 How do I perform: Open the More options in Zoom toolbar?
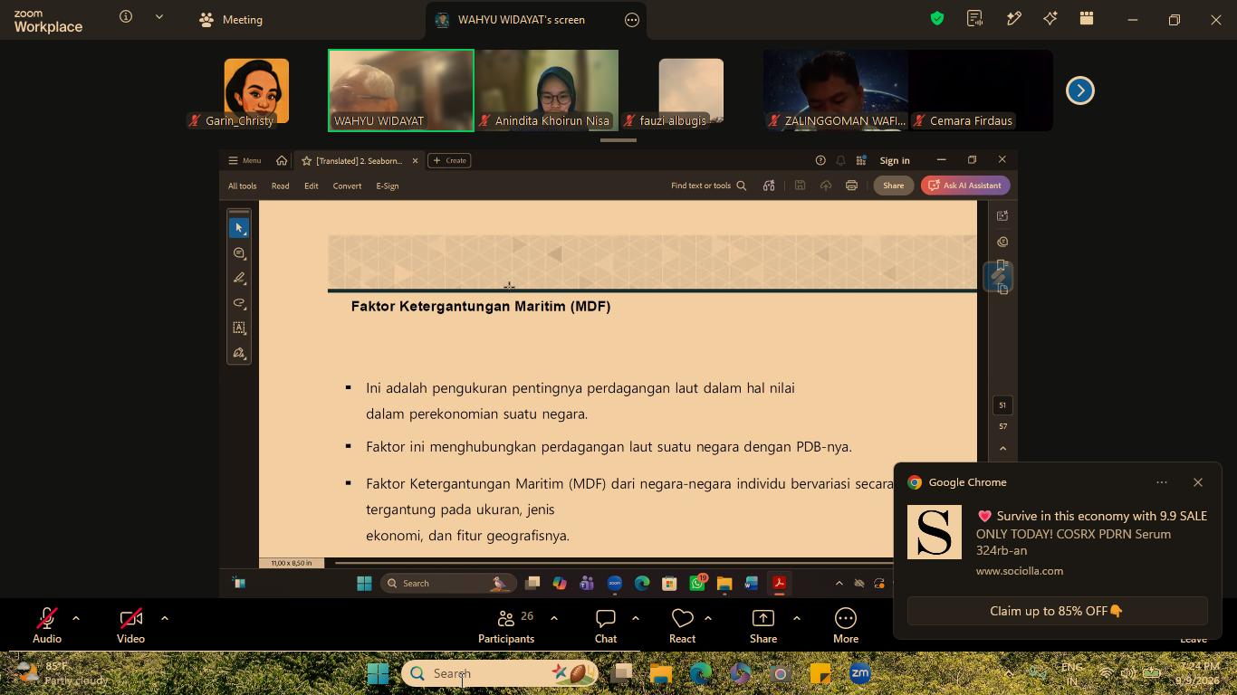[x=846, y=626]
